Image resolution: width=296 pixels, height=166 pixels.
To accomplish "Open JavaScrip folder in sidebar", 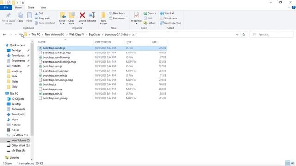I will pyautogui.click(x=14, y=71).
